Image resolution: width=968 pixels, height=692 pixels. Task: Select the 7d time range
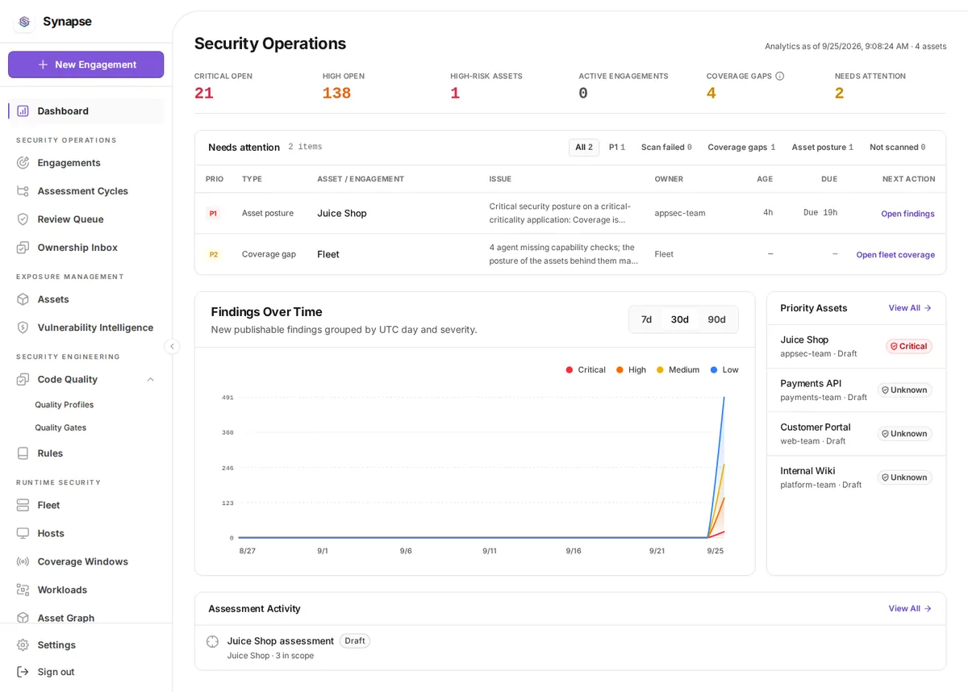(x=646, y=319)
